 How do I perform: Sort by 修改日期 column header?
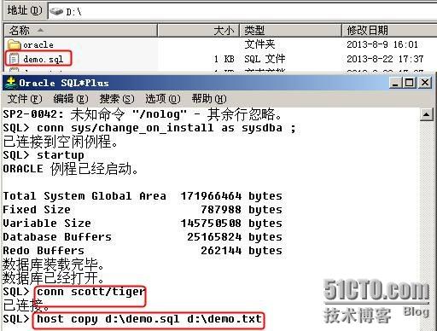click(x=389, y=30)
